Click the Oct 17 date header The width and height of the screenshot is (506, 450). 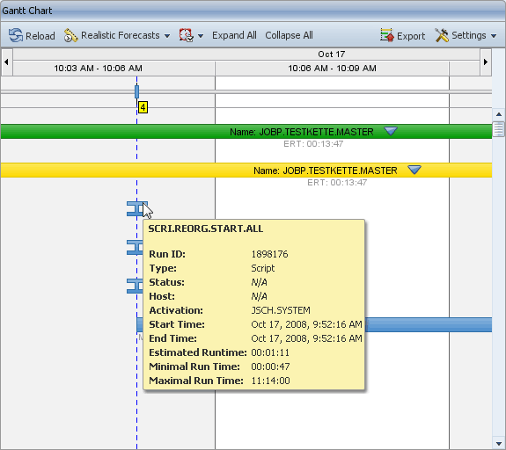tap(332, 54)
